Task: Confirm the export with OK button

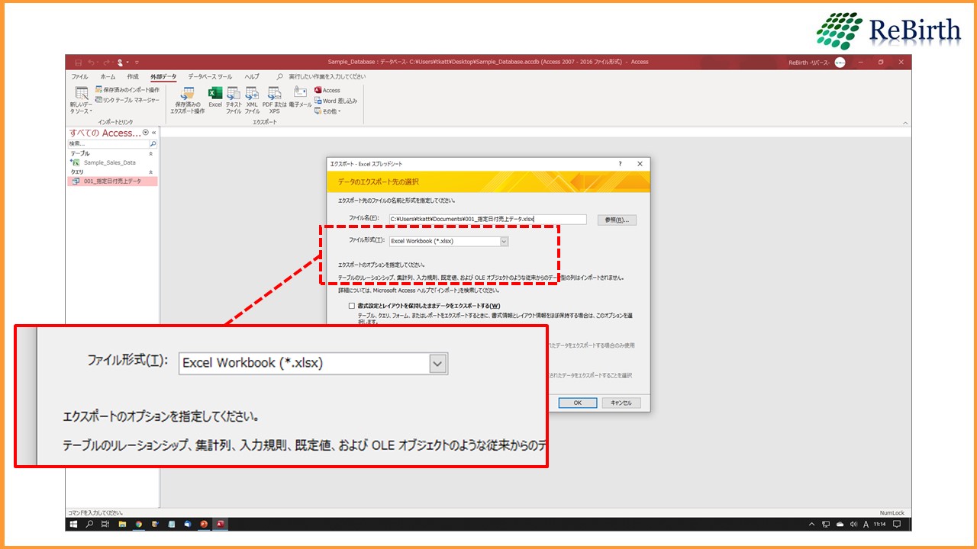Action: [x=577, y=403]
